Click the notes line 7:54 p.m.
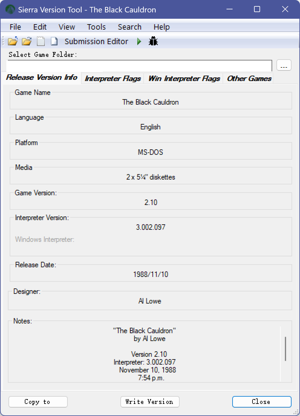 click(151, 378)
